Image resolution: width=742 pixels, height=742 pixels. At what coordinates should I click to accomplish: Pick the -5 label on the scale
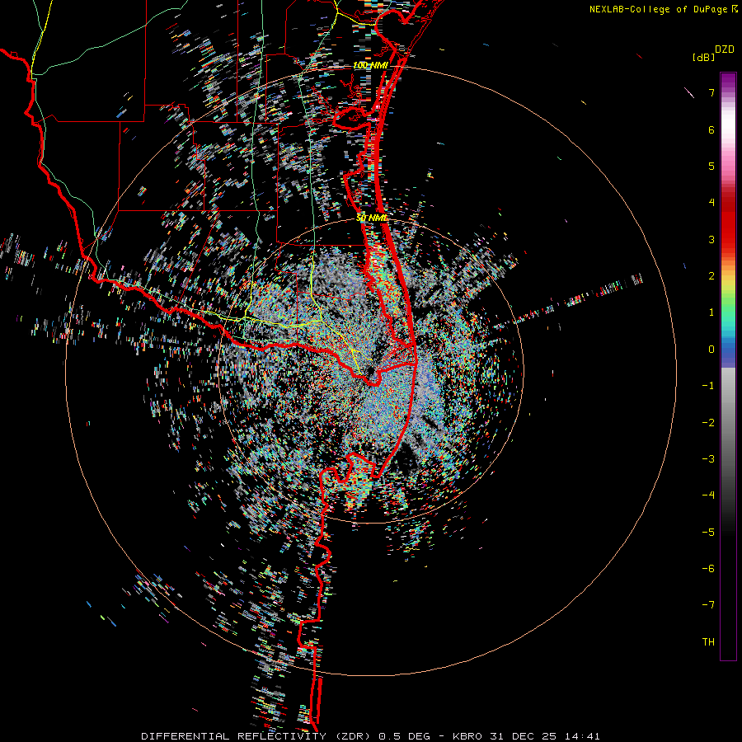(x=708, y=533)
